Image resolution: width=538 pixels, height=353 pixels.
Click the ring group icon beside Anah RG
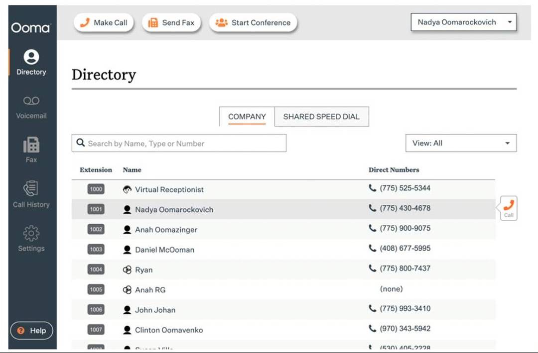click(x=128, y=290)
